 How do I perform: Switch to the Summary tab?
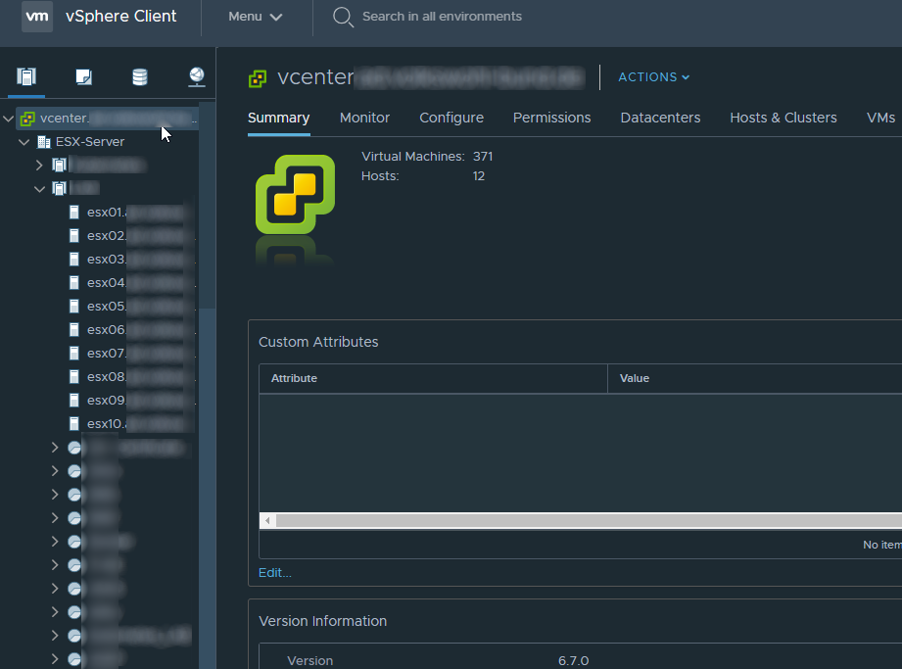[x=278, y=118]
